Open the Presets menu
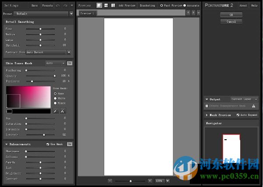This screenshot has width=263, height=187. click(x=47, y=6)
